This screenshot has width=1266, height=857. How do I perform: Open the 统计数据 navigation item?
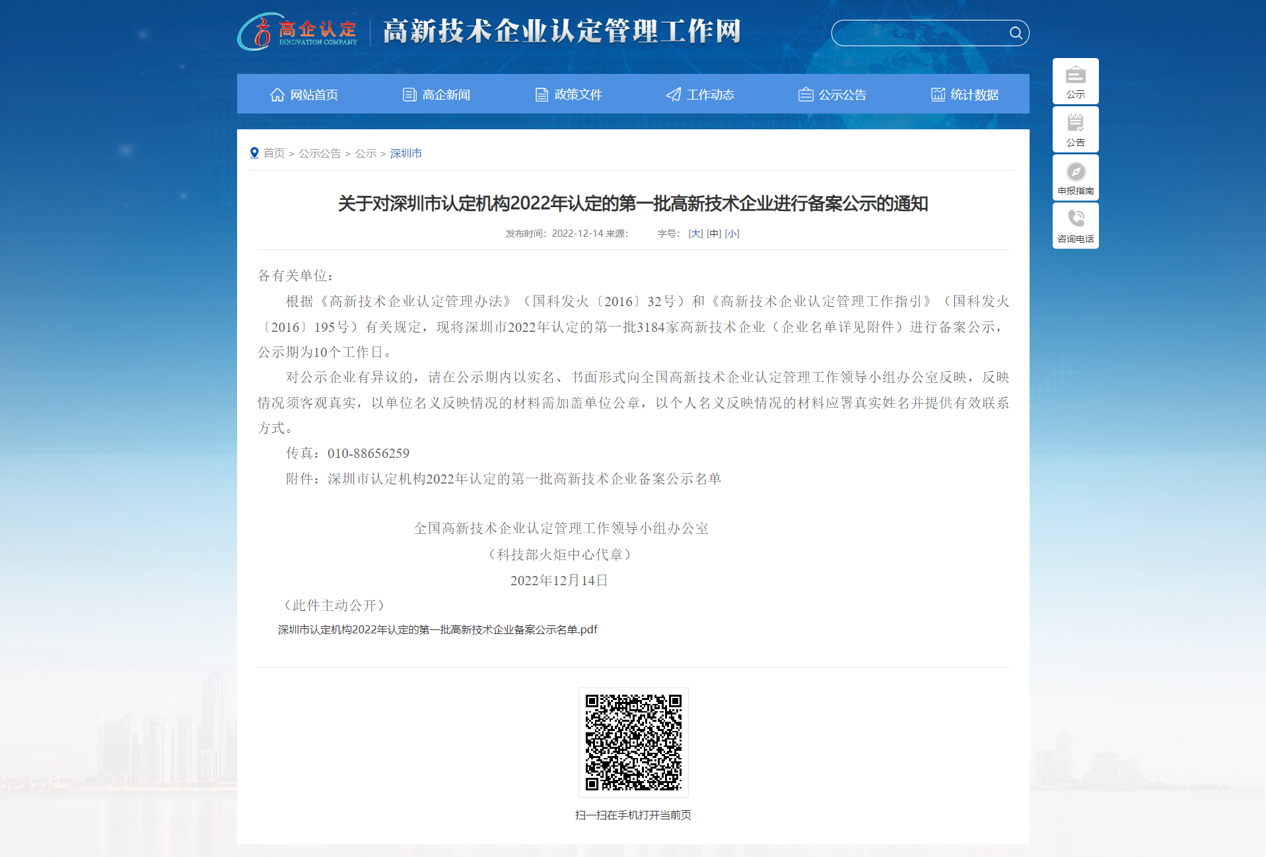[x=965, y=95]
